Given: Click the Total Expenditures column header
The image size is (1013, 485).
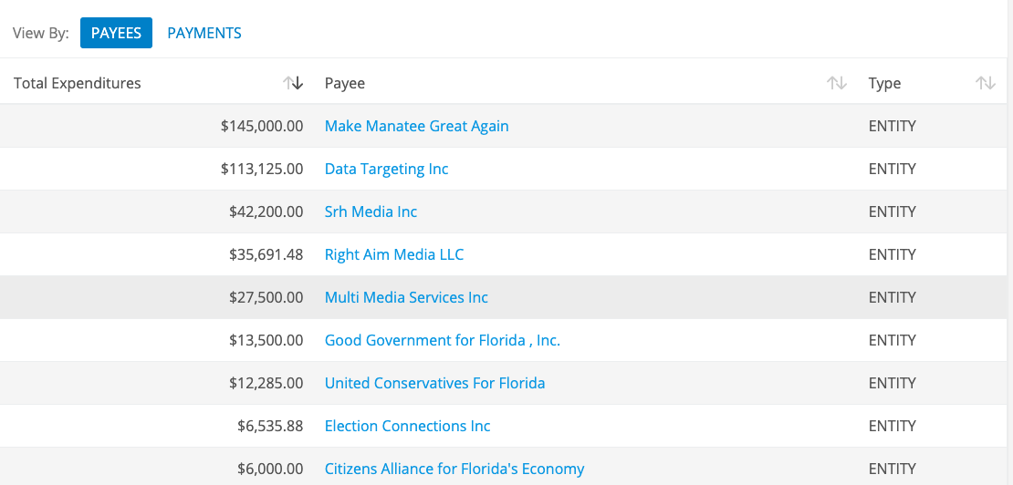Looking at the screenshot, I should click(x=78, y=83).
